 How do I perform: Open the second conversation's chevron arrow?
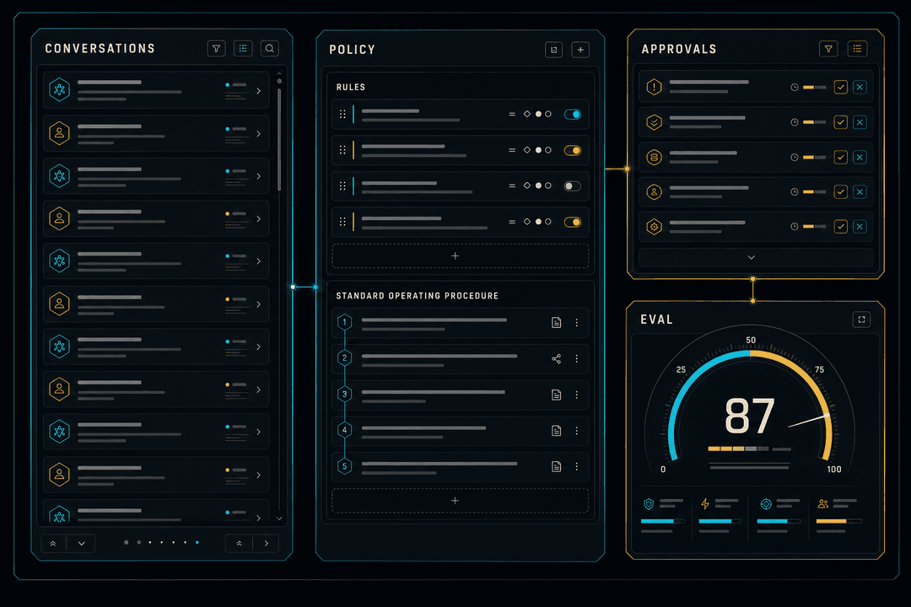[259, 133]
